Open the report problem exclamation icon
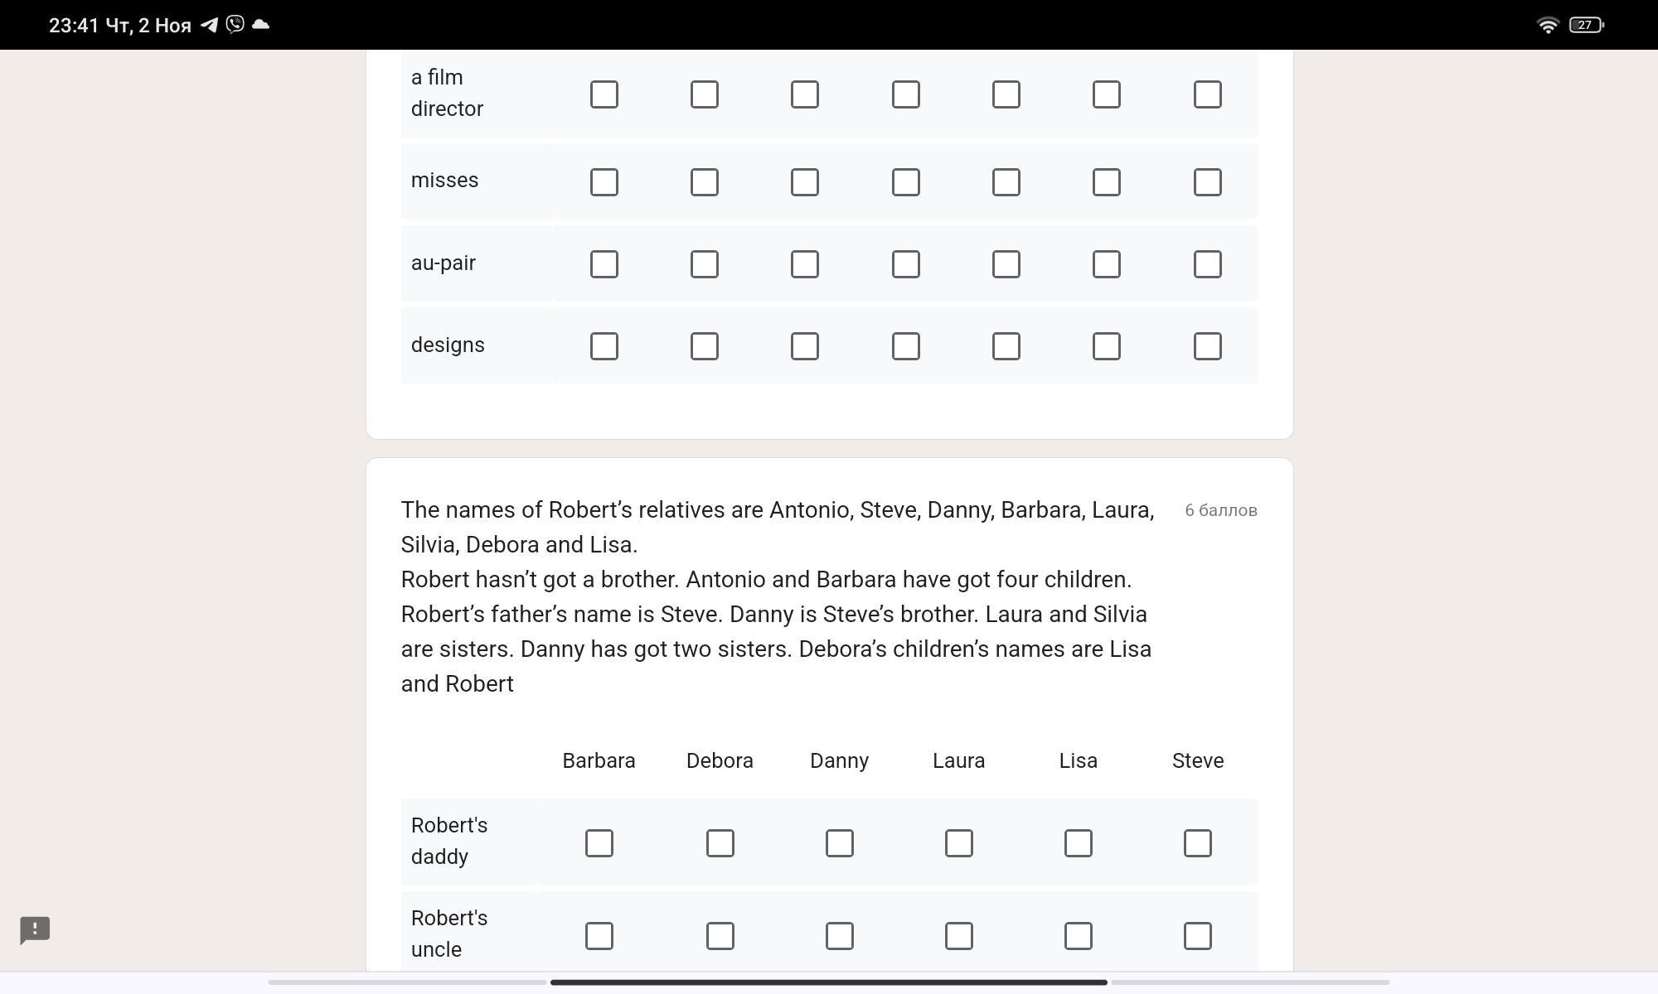 point(35,929)
